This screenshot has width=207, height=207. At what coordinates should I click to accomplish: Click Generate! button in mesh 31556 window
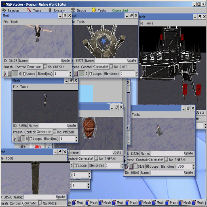[x=44, y=132]
